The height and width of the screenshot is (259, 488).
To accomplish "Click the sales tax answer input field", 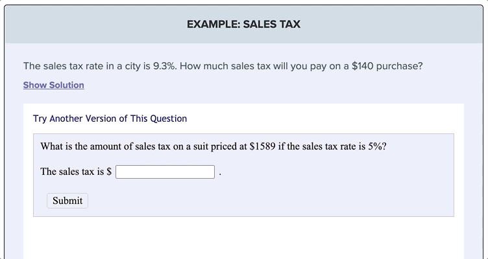I will click(x=165, y=172).
